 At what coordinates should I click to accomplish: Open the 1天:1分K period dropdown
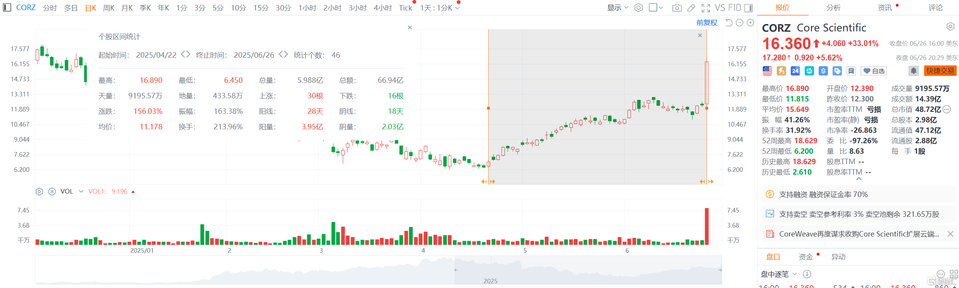pos(440,8)
